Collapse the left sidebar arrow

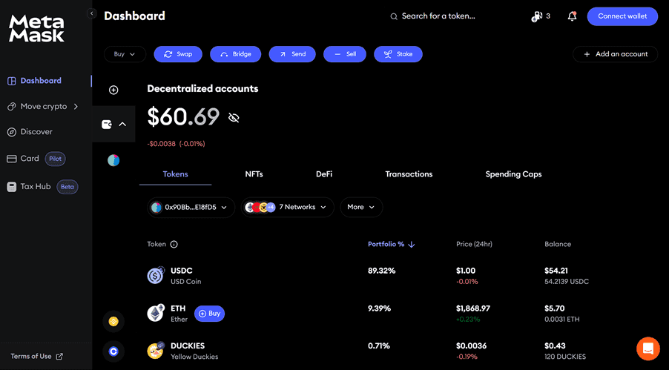click(x=92, y=13)
